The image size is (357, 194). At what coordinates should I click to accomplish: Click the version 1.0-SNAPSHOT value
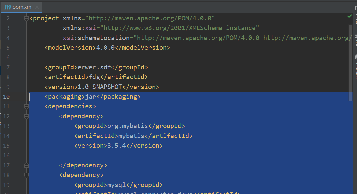point(100,87)
